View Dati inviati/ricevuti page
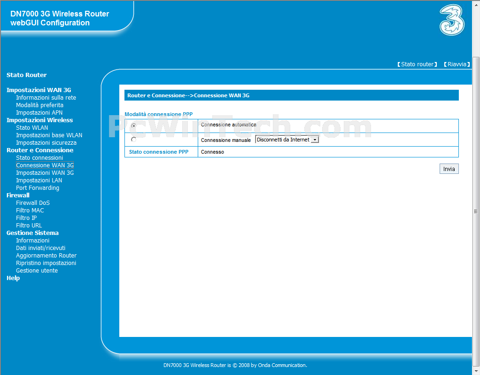This screenshot has width=480, height=375. pos(41,248)
